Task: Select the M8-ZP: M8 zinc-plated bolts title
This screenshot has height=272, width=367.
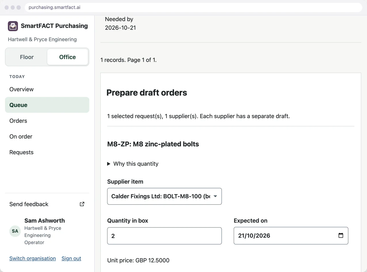Action: click(x=153, y=144)
